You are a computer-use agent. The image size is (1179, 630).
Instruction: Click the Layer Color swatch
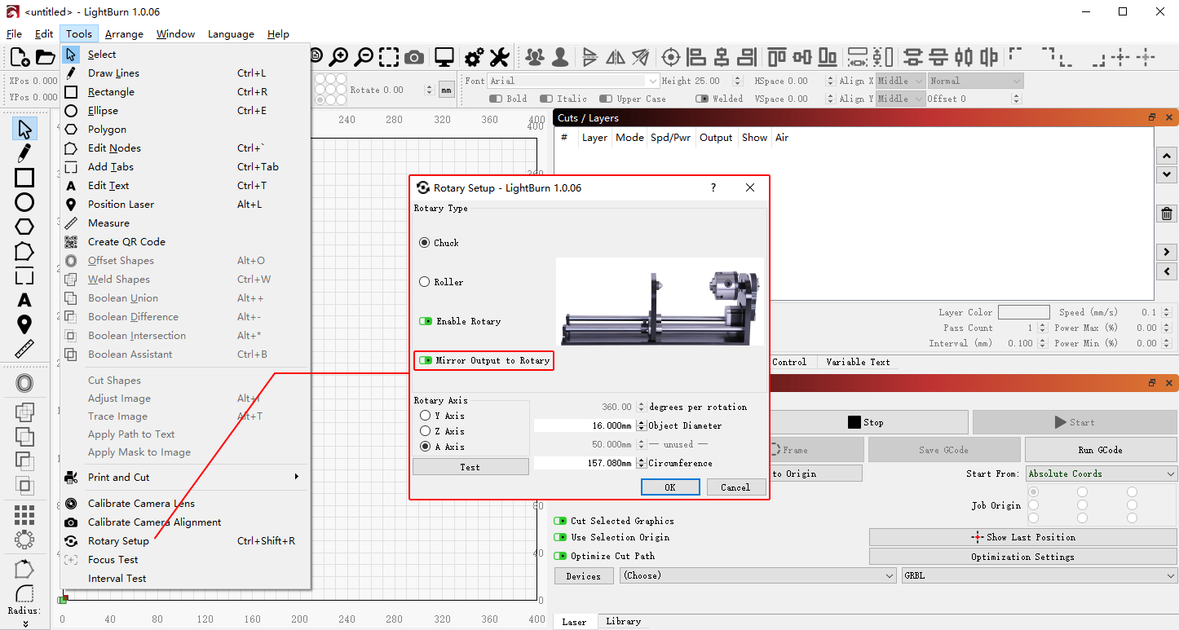(1023, 312)
